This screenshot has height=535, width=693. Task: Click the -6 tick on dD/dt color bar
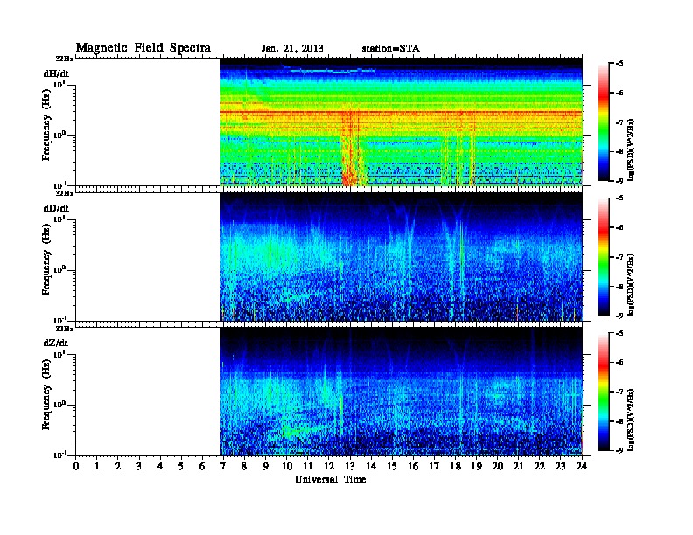(619, 227)
